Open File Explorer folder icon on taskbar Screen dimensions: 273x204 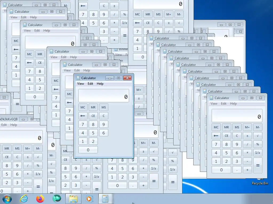click(x=73, y=199)
